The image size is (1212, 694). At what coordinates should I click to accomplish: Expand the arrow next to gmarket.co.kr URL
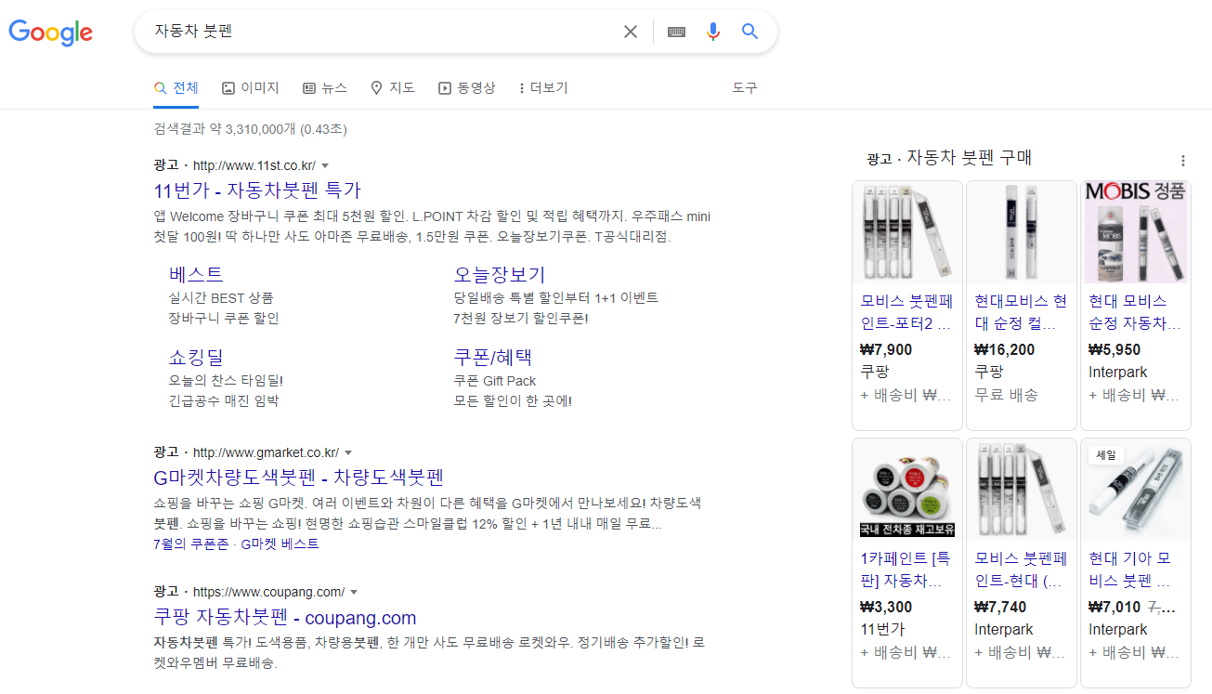(x=348, y=453)
